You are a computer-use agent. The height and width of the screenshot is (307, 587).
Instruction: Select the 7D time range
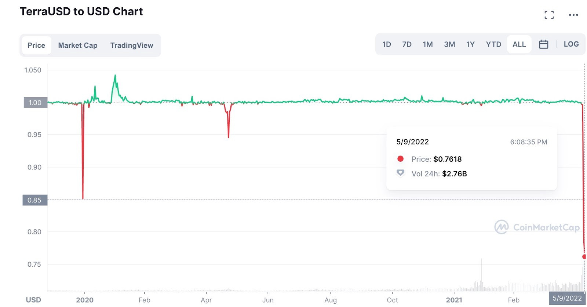(x=406, y=44)
